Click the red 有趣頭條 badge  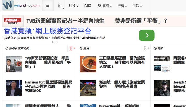pyautogui.click(x=12, y=21)
